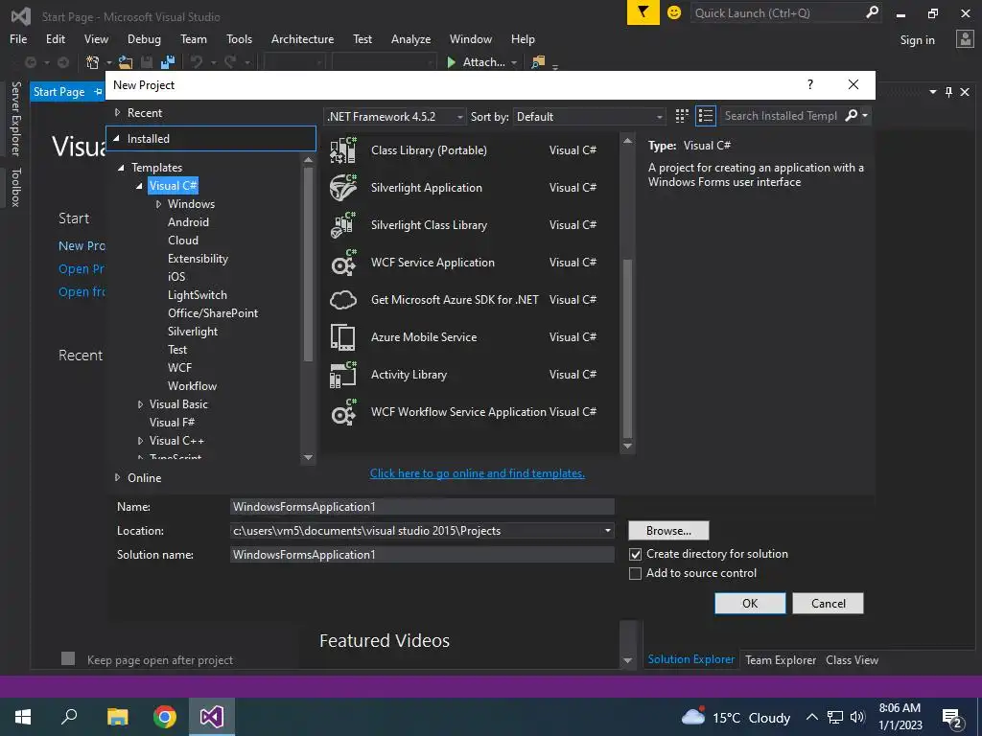
Task: Open the Windows Start menu
Action: click(23, 717)
